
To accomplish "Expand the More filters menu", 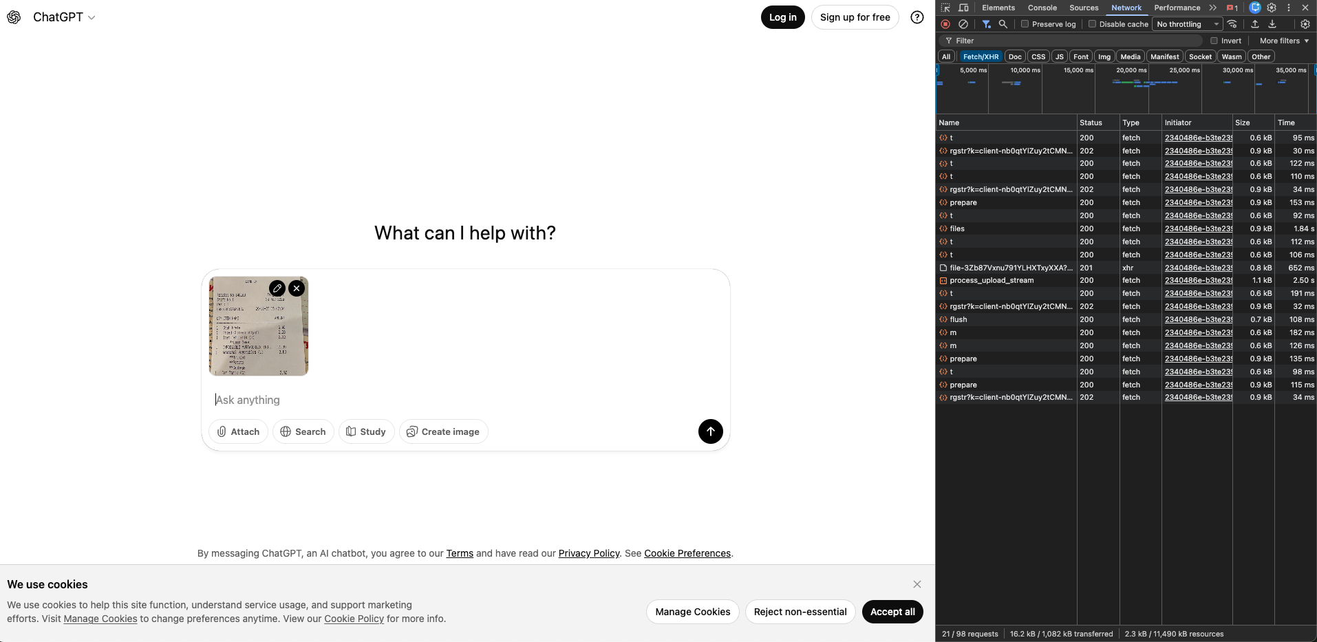I will (1283, 40).
